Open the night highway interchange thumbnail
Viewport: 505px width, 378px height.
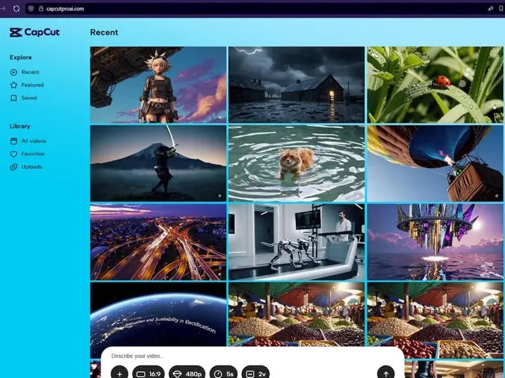click(158, 242)
